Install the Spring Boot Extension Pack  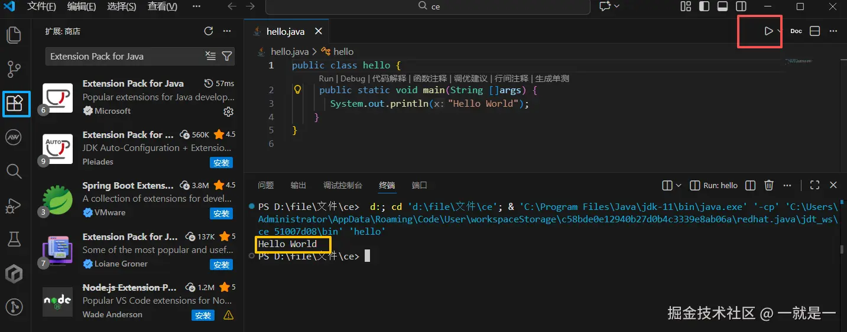221,213
